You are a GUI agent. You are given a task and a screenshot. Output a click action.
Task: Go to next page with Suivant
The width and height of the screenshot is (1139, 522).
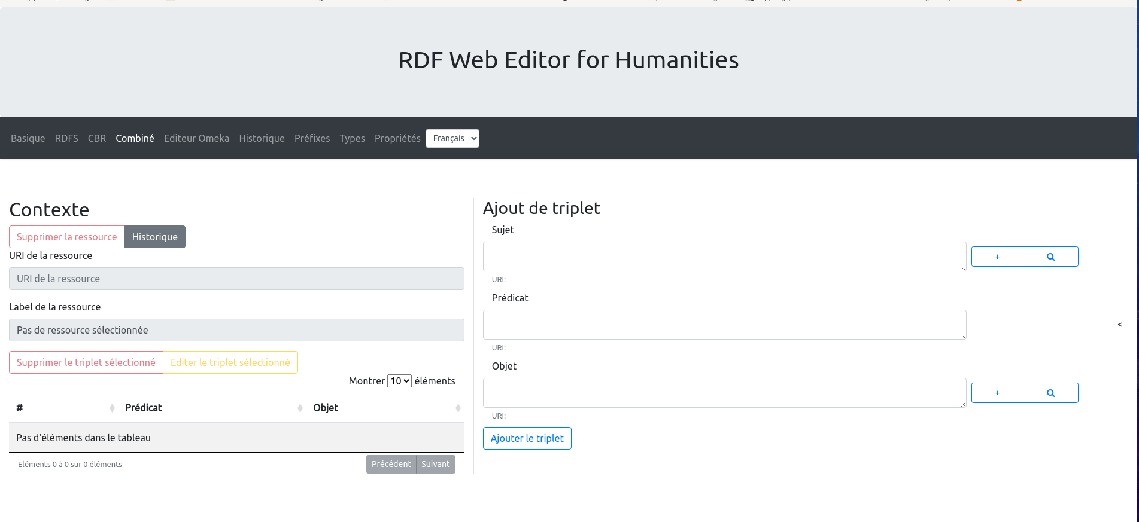pyautogui.click(x=435, y=464)
